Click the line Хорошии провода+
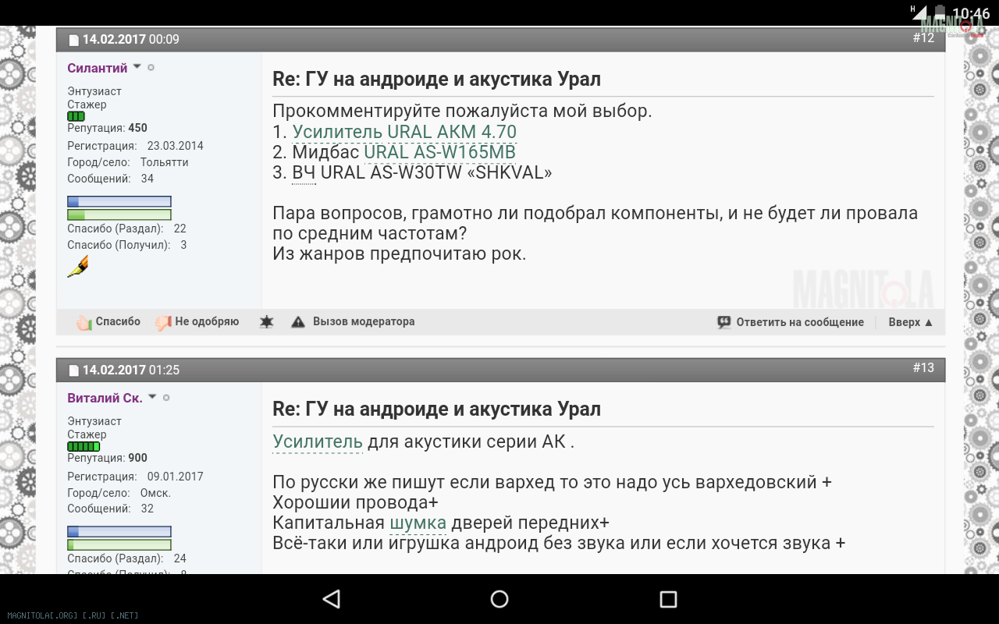This screenshot has width=999, height=624. pos(355,502)
